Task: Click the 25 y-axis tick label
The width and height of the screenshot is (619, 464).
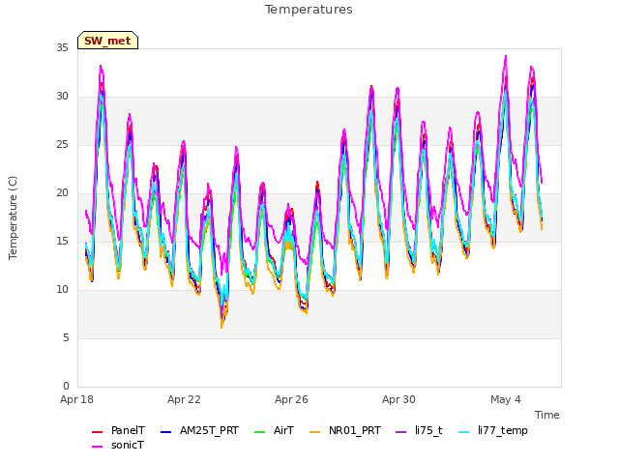Action: point(62,145)
